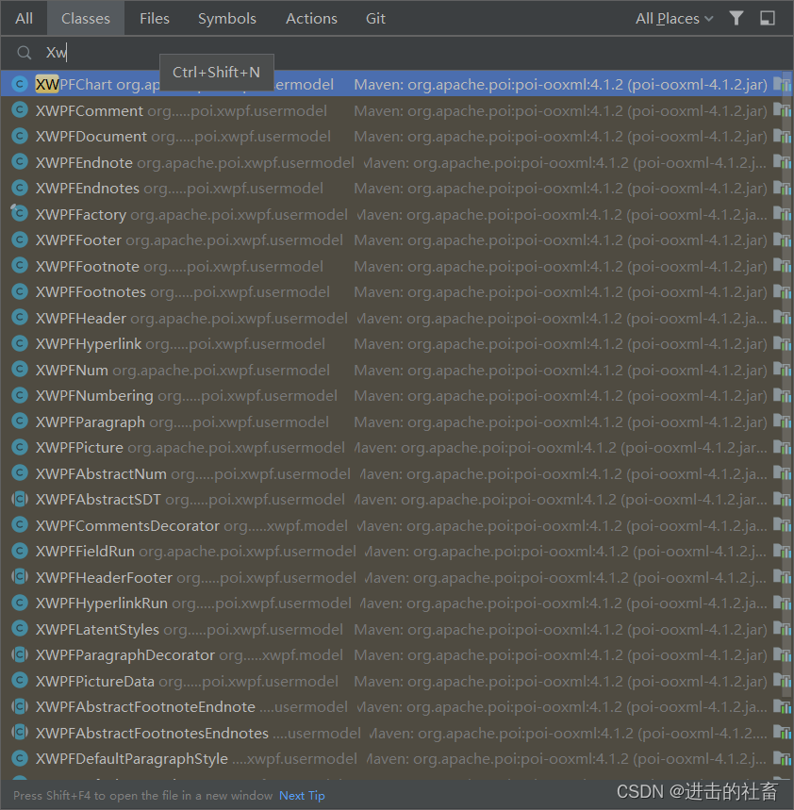Click the library icon on XWPFDefaultParagraphStyle row
The height and width of the screenshot is (810, 794).
pos(782,758)
